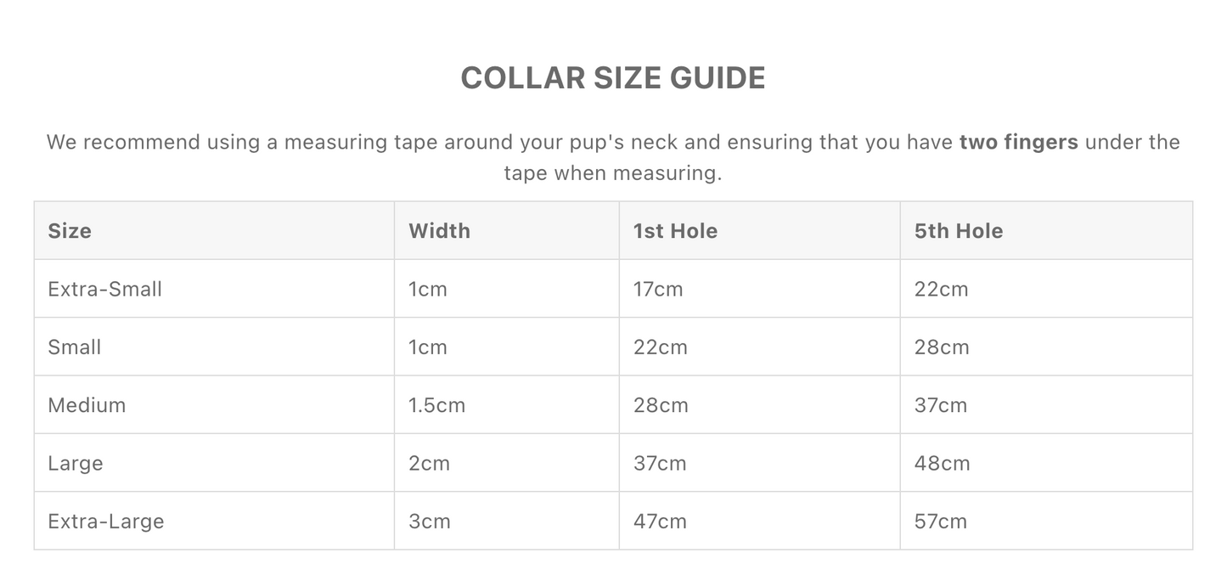
Task: Click the Medium row's 37cm 5th Hole cell
Action: coord(941,405)
